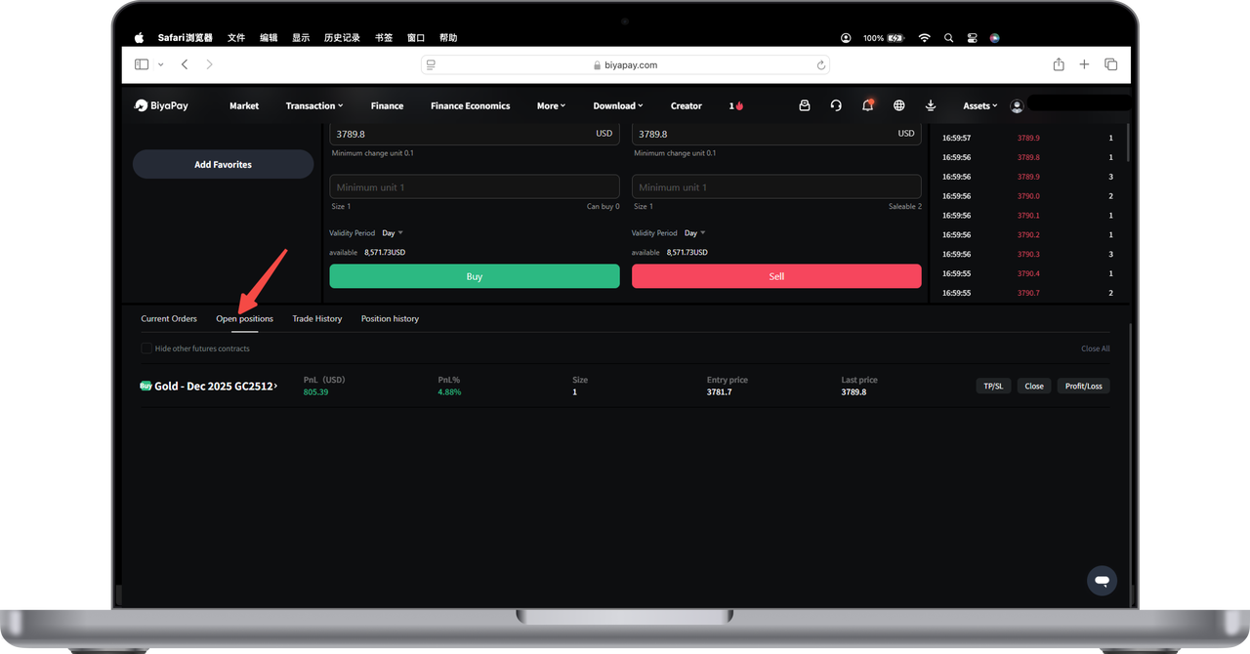The image size is (1250, 654).
Task: Open the Buy side Validity Period dropdown
Action: coord(393,233)
